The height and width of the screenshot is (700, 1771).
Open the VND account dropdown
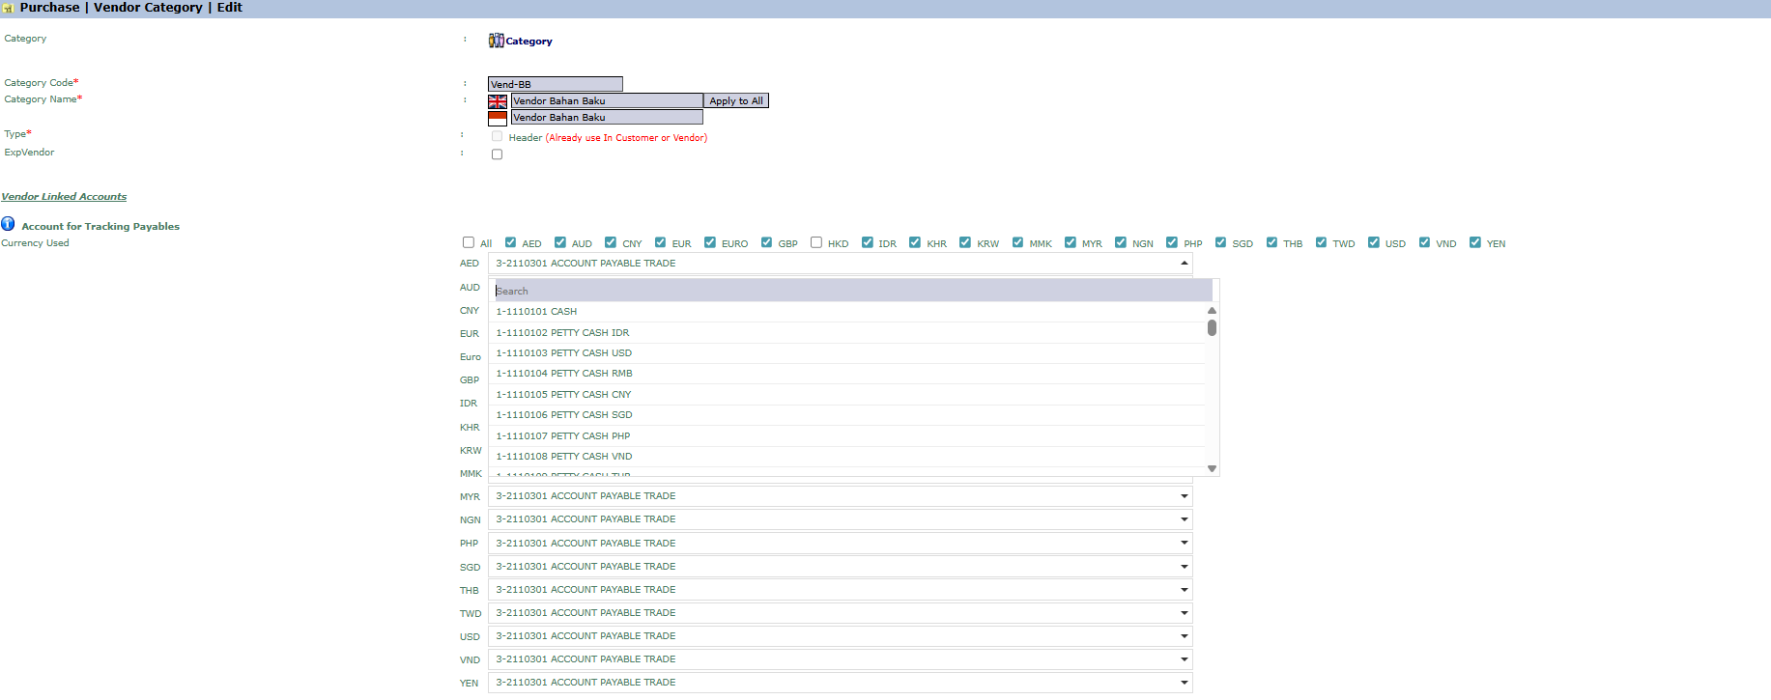click(840, 659)
